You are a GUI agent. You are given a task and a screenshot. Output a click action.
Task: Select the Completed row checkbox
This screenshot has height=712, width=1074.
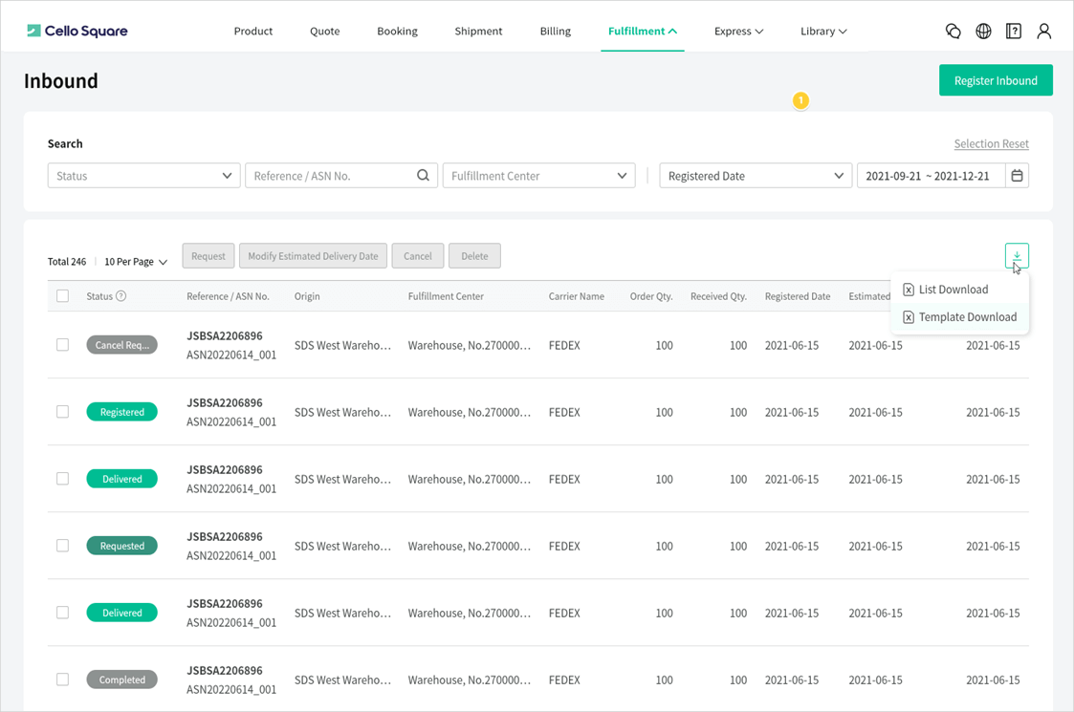tap(62, 680)
